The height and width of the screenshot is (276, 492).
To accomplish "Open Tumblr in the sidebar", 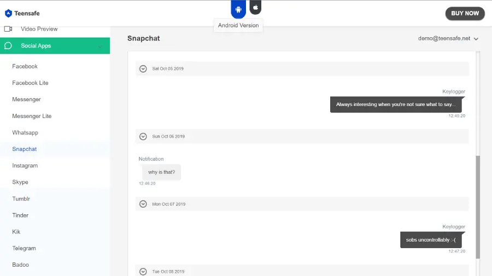I will click(21, 198).
